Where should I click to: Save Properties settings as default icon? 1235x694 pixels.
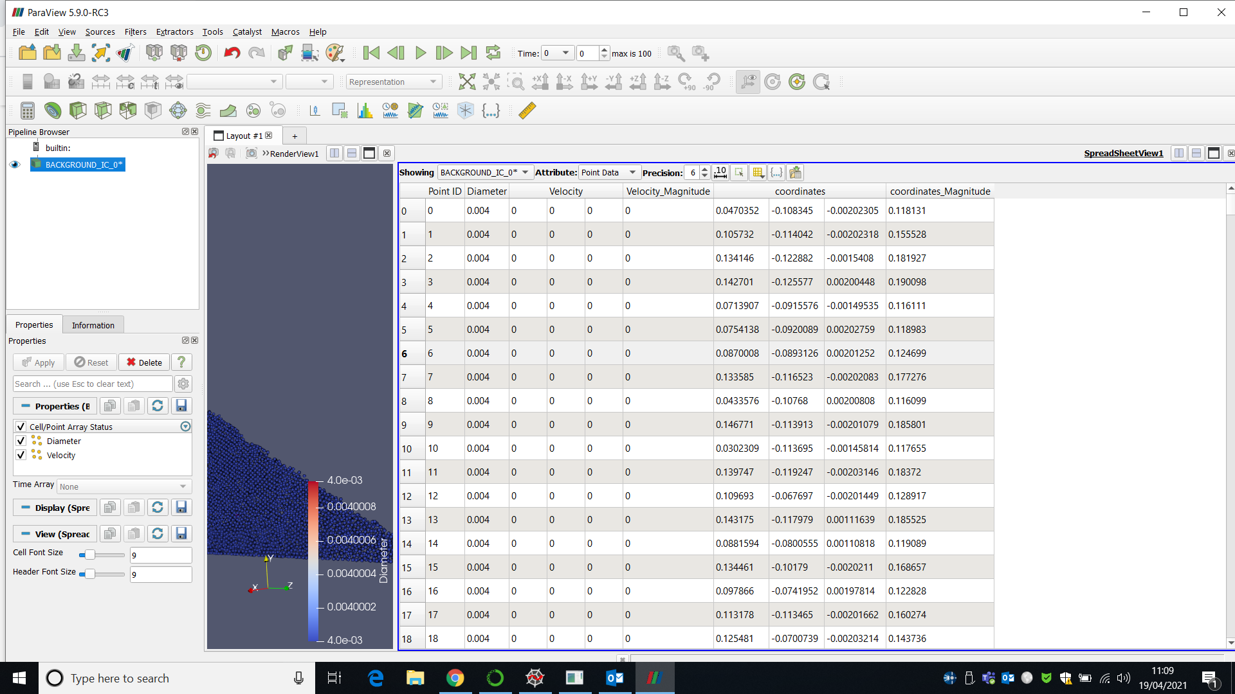tap(181, 406)
